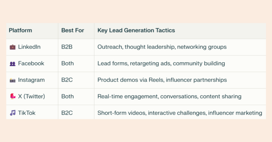This screenshot has width=272, height=142.
Task: Click the Short-form videos tactics cell
Action: [180, 113]
